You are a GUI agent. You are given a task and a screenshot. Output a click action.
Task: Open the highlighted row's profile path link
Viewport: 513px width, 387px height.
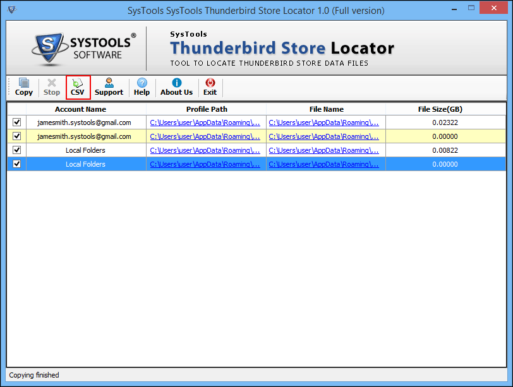click(207, 164)
